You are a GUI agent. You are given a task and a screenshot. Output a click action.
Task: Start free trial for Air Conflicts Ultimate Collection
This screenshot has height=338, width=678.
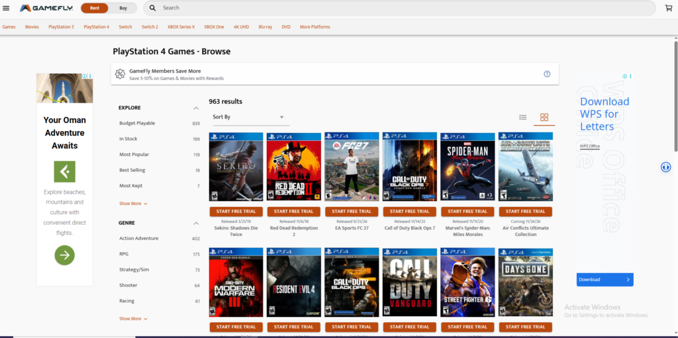click(x=525, y=212)
